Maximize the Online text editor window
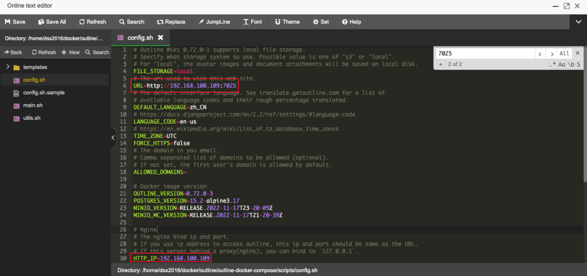Image resolution: width=587 pixels, height=276 pixels. click(566, 6)
